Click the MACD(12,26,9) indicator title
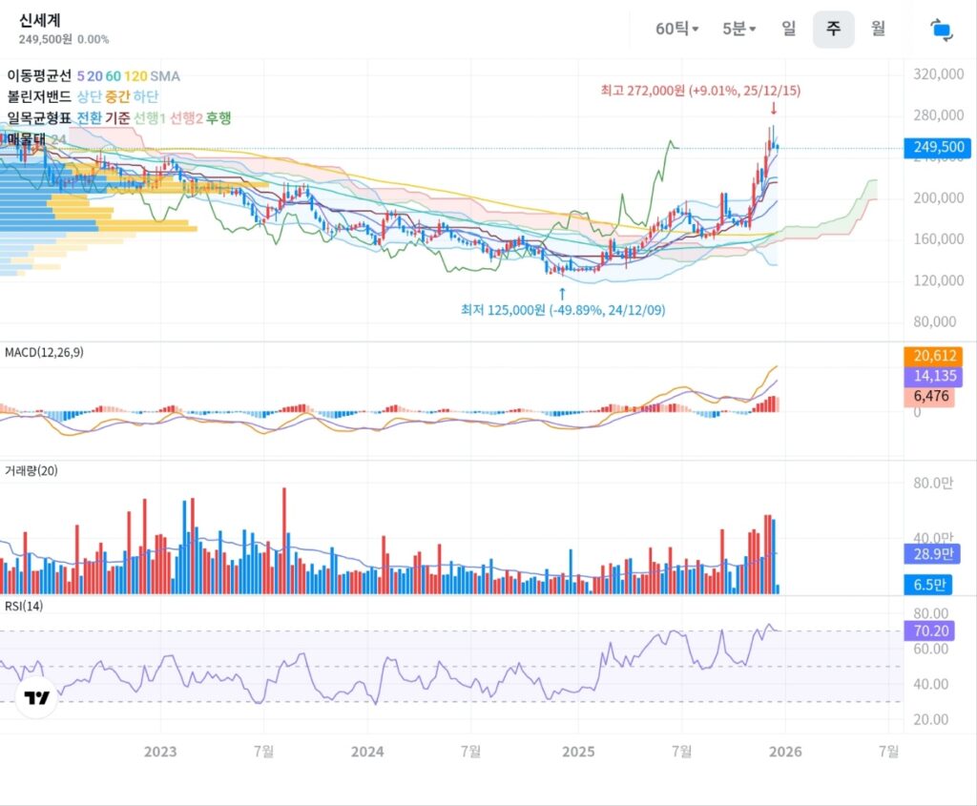Screen dimensions: 977x806 point(43,353)
